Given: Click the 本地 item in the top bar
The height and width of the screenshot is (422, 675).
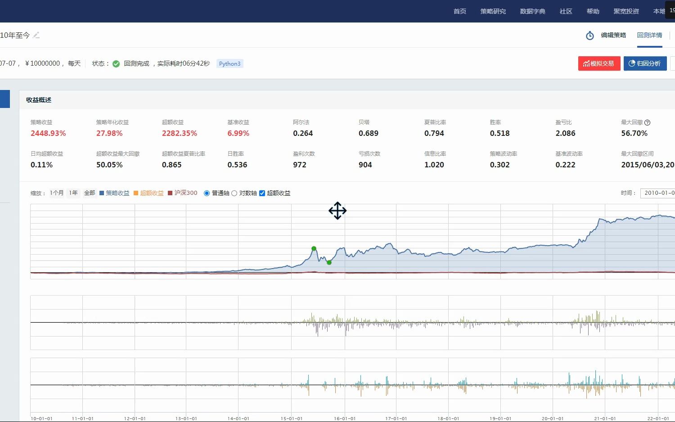Looking at the screenshot, I should pyautogui.click(x=659, y=11).
